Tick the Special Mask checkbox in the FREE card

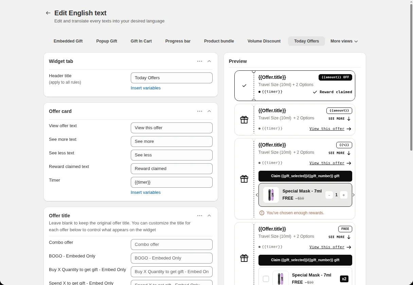click(x=266, y=279)
